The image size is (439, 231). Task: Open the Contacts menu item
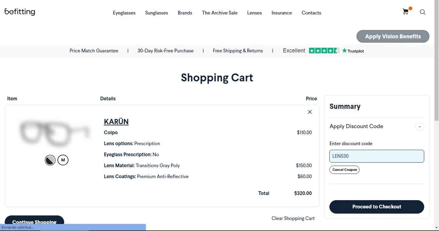tap(311, 13)
